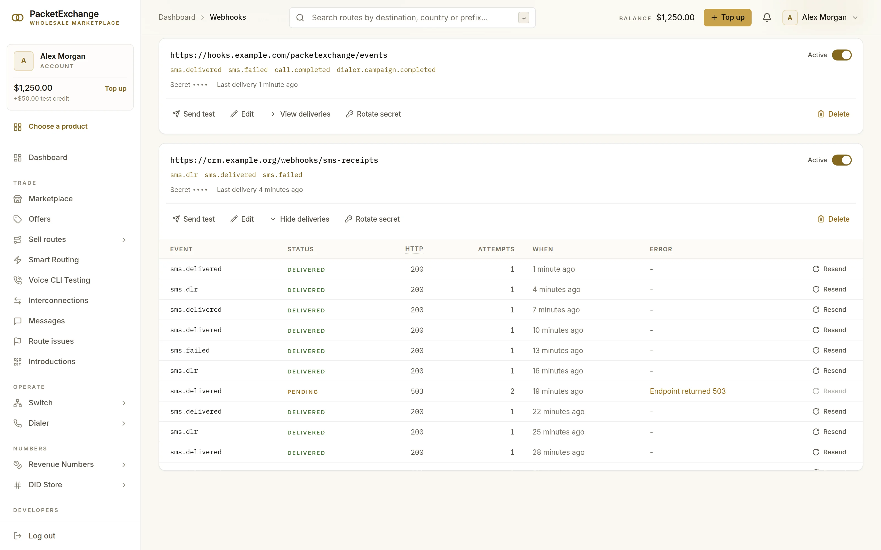Click the Dashboard grid icon in sidebar
The width and height of the screenshot is (881, 550).
click(17, 158)
